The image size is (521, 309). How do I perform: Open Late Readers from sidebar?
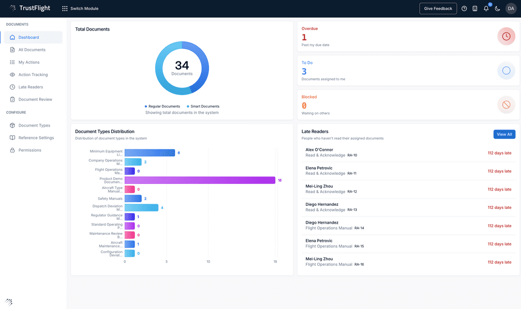tap(31, 87)
